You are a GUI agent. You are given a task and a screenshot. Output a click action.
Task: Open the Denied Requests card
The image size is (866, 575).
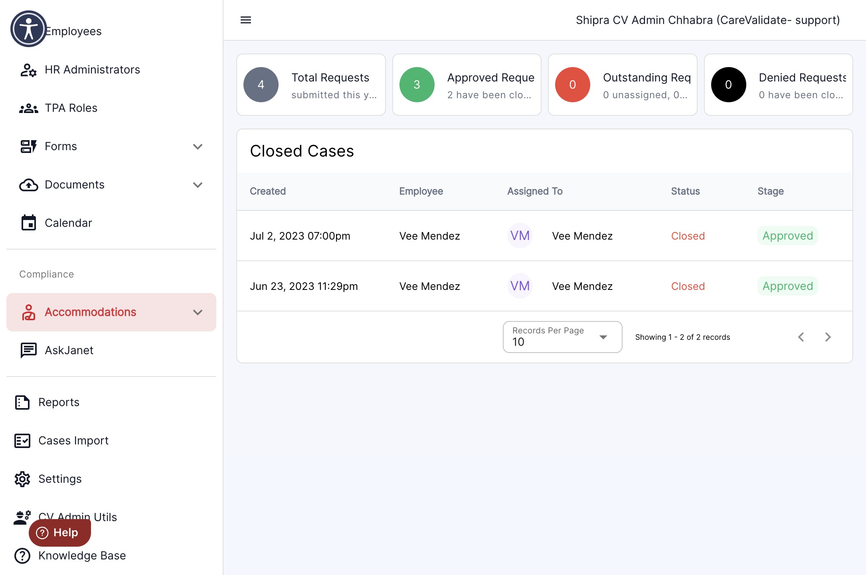pos(778,85)
